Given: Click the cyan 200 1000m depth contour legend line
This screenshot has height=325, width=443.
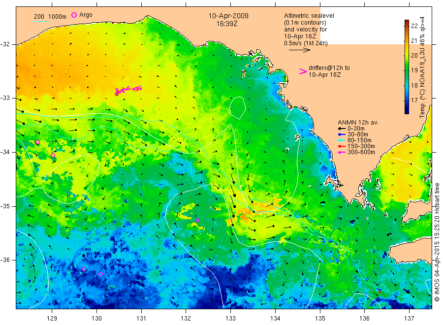Looking at the screenshot, I should point(41,21).
